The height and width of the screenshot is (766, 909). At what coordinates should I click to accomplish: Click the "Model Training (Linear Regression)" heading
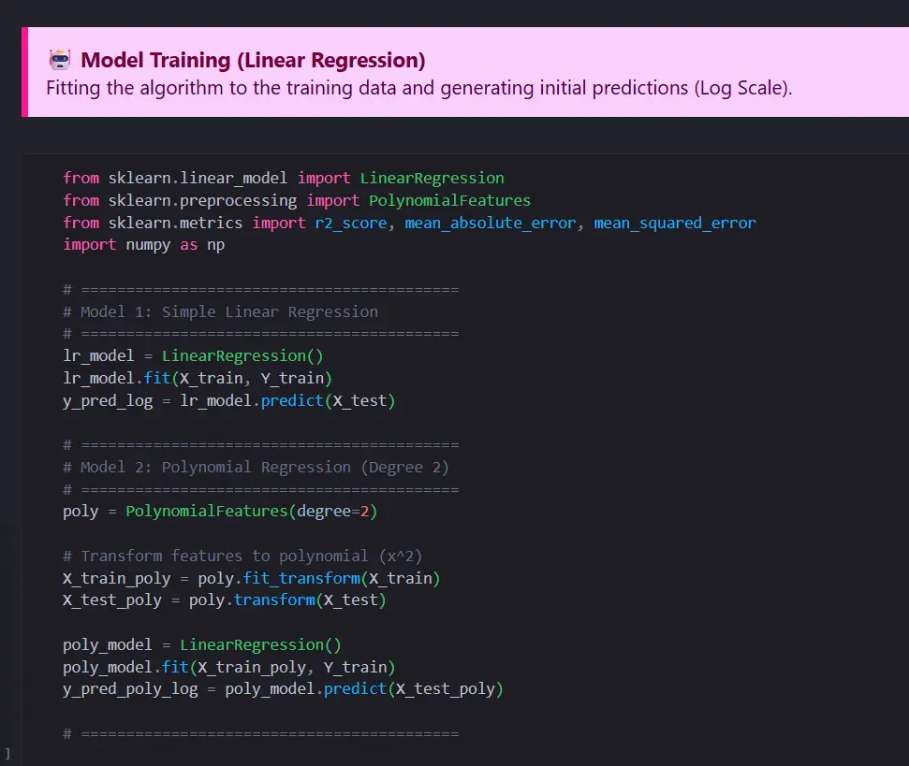[x=253, y=61]
